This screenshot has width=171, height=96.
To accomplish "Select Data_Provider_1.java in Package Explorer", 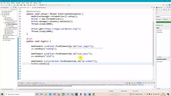I will (x=11, y=21).
